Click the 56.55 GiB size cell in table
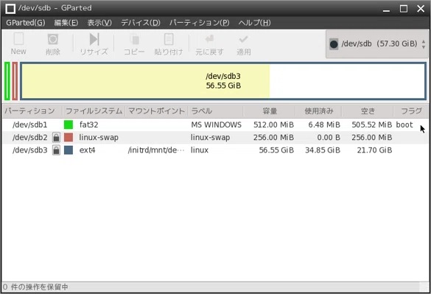Screen dimensions: 431x294 [x=276, y=150]
